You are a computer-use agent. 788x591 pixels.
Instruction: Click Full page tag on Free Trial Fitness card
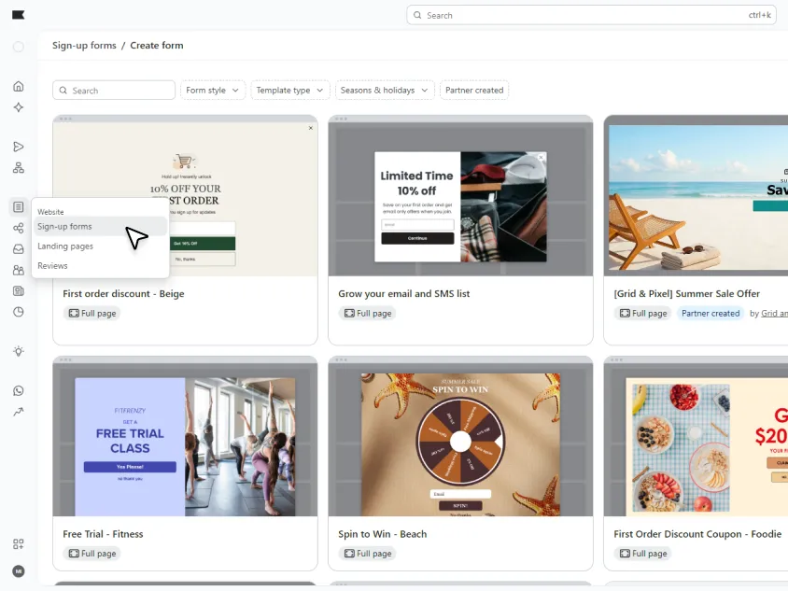pos(92,554)
